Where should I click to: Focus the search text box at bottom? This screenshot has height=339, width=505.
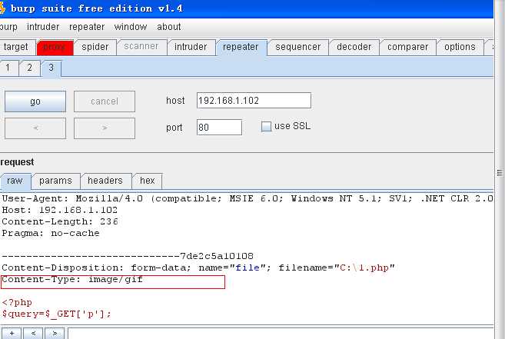(x=281, y=333)
